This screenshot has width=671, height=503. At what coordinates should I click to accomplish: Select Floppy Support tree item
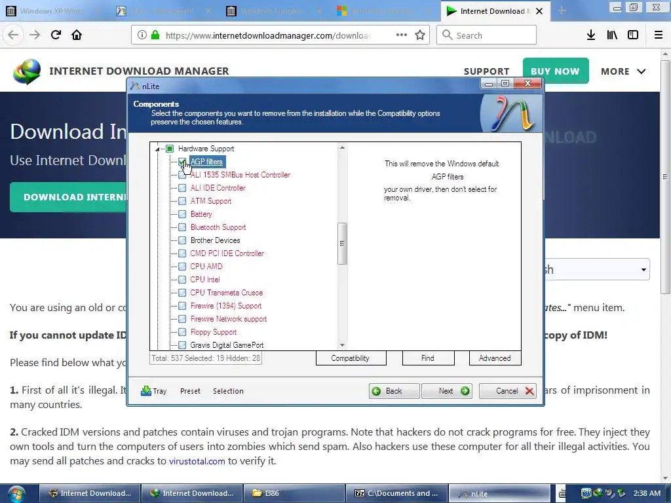[x=214, y=332]
